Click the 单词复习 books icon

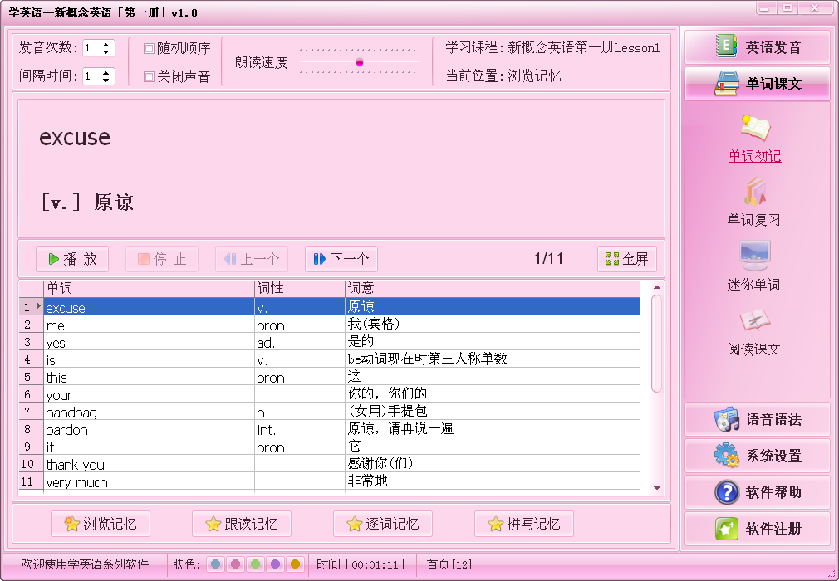[755, 192]
